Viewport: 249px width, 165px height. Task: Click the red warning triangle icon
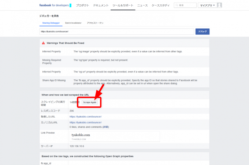[x=43, y=43]
